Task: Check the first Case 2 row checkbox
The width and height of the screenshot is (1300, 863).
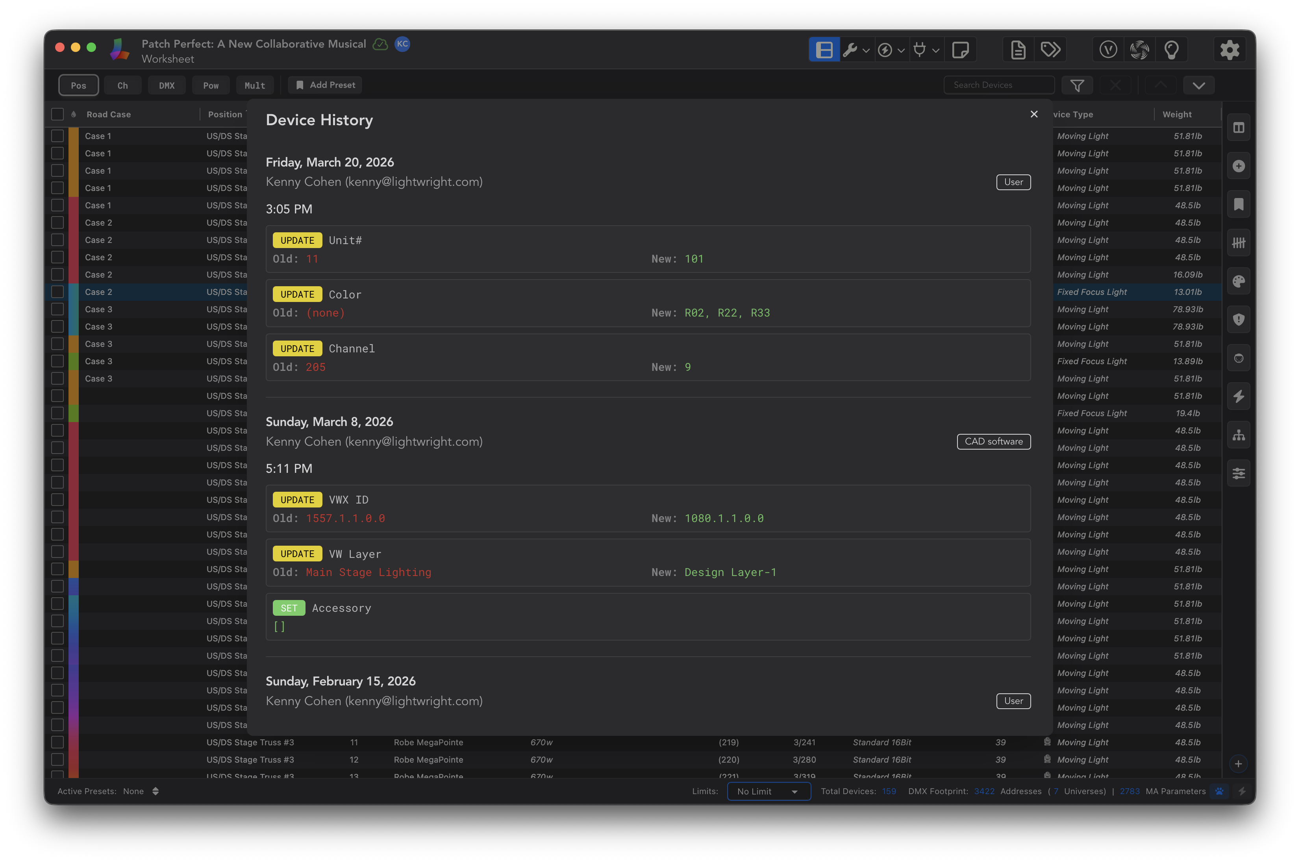Action: pyautogui.click(x=57, y=222)
